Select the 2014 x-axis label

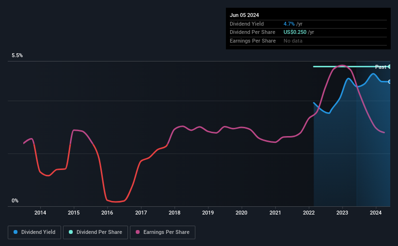pyautogui.click(x=40, y=213)
